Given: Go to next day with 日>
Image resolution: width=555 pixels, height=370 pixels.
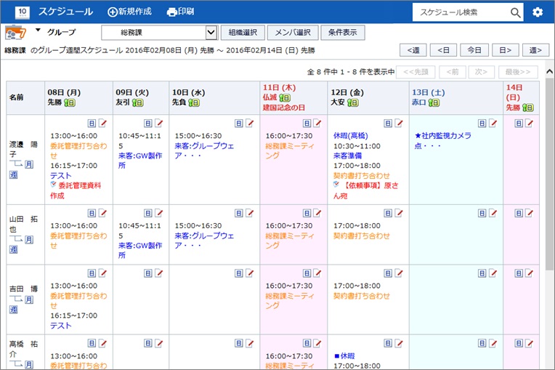Looking at the screenshot, I should [505, 50].
